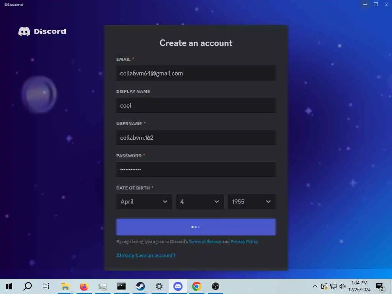The height and width of the screenshot is (294, 392).
Task: Open the Privacy Policy link
Action: (x=244, y=242)
